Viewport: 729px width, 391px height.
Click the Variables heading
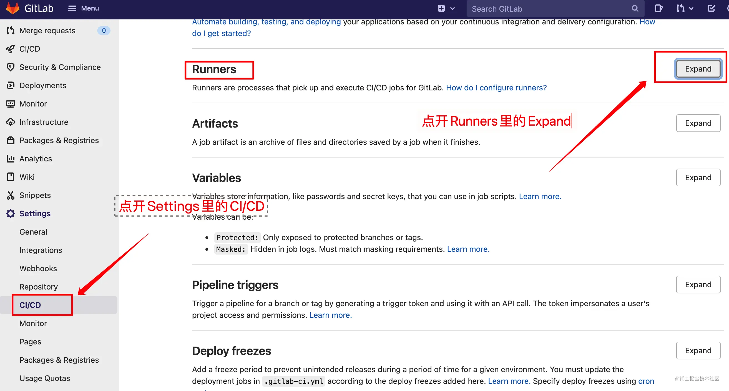point(217,178)
